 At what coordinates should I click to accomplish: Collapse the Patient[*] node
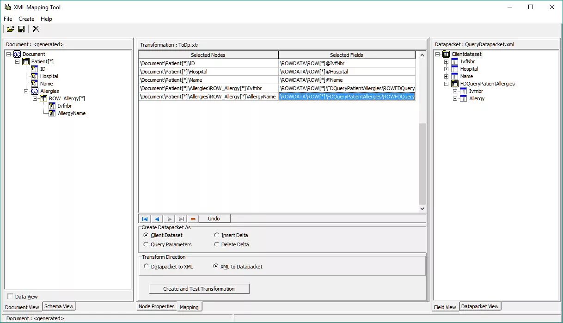pos(18,61)
